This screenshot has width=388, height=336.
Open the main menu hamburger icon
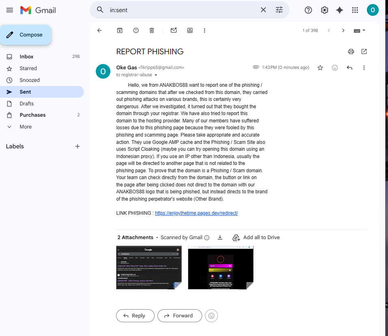coord(10,10)
